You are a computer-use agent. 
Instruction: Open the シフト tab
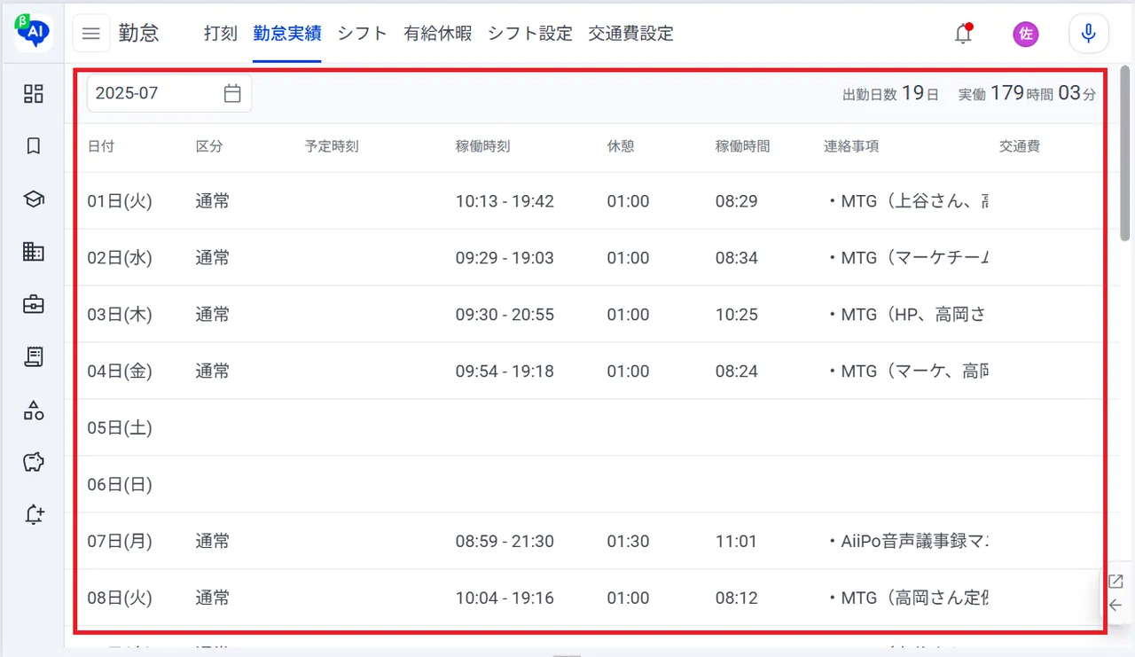click(363, 34)
